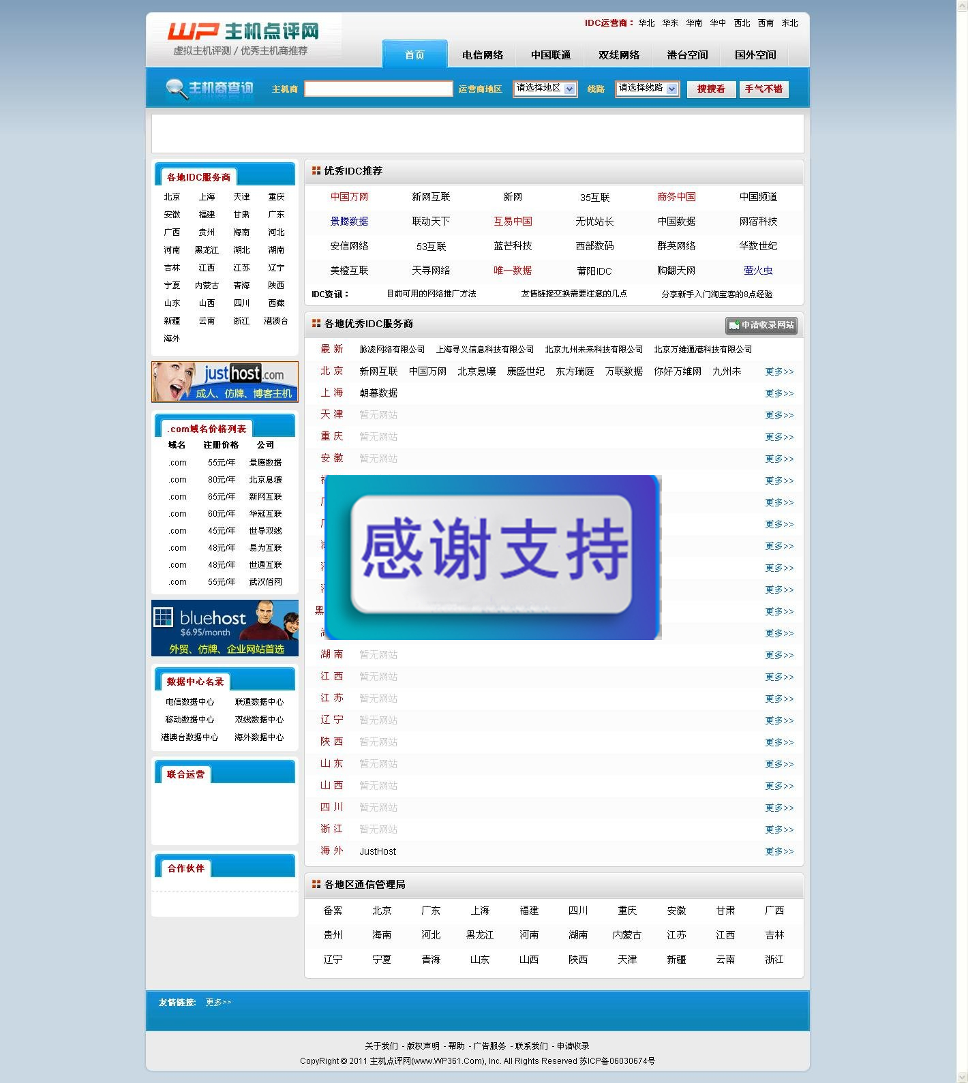Select 北京 in the 各地IDC服务商 sidebar
Image resolution: width=968 pixels, height=1083 pixels.
[172, 197]
